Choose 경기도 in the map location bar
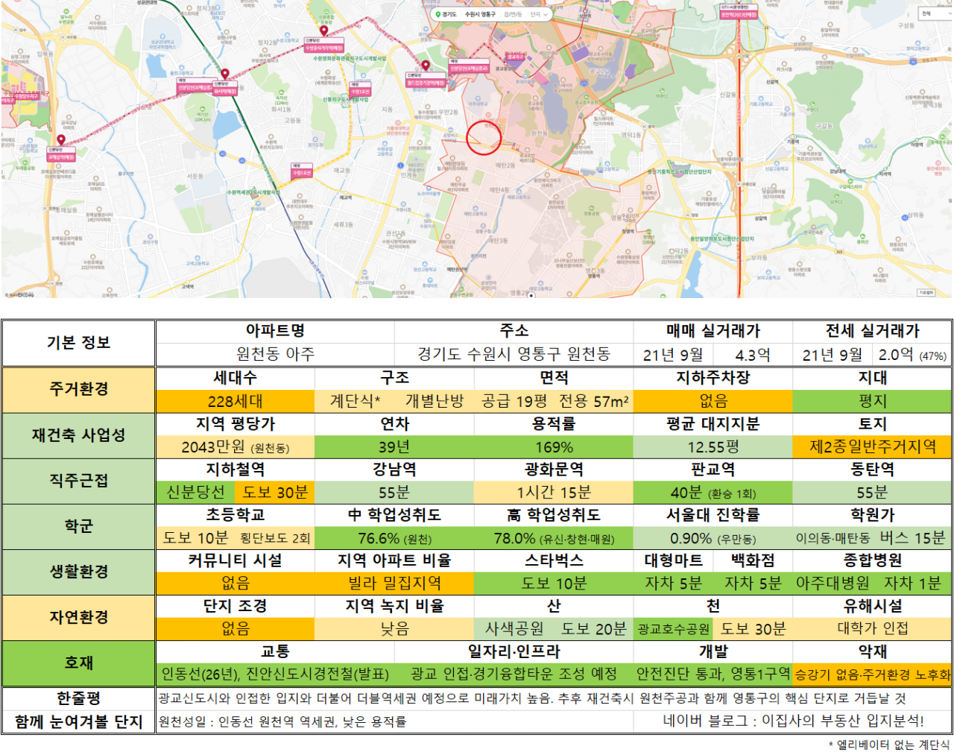 point(449,14)
